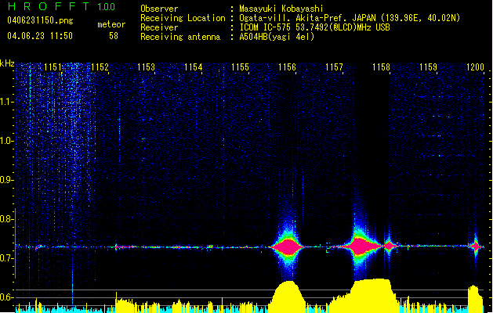Viewport: 493px width, 313px height.
Task: Click the 0.9 kHz frequency axis label
Action: (7, 180)
